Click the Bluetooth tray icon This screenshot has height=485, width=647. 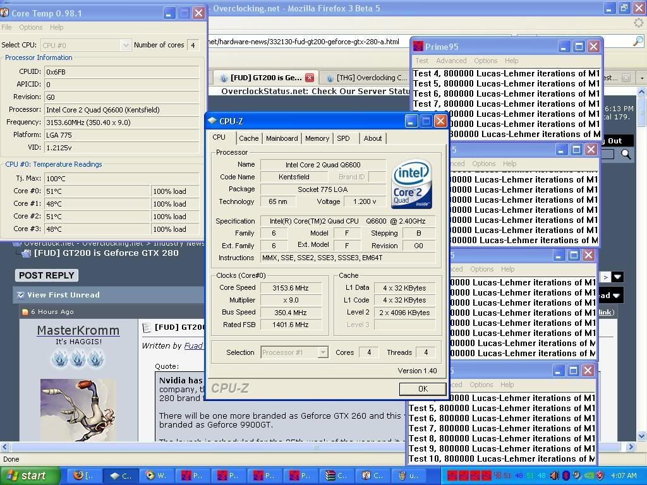[x=565, y=476]
